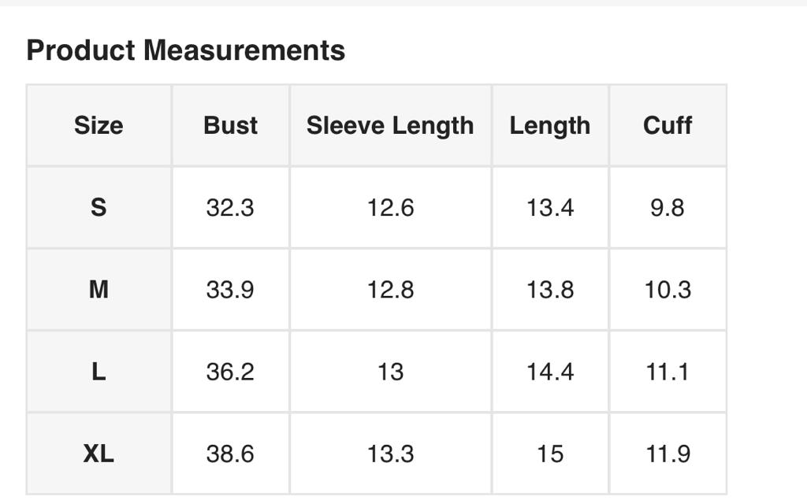Select bust value 33.9 for size M
This screenshot has height=500, width=807.
(230, 290)
